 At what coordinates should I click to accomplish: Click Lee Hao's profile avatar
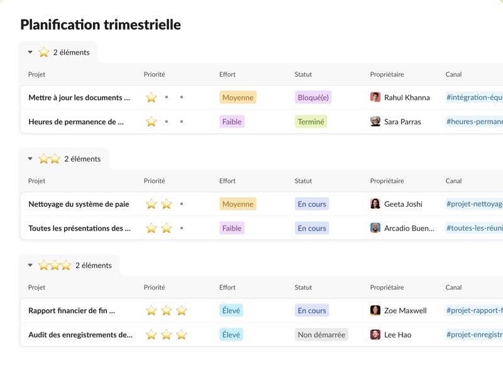[375, 334]
